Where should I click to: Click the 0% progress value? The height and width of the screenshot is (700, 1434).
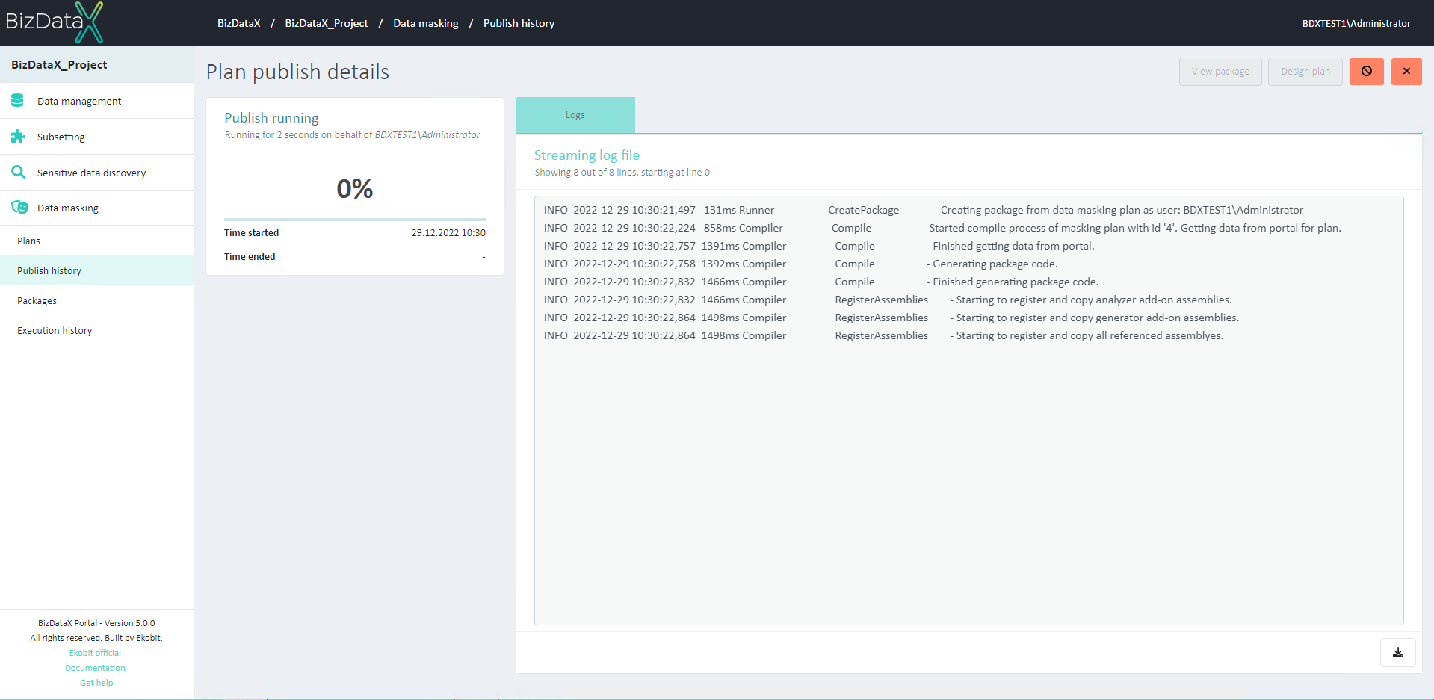point(355,188)
